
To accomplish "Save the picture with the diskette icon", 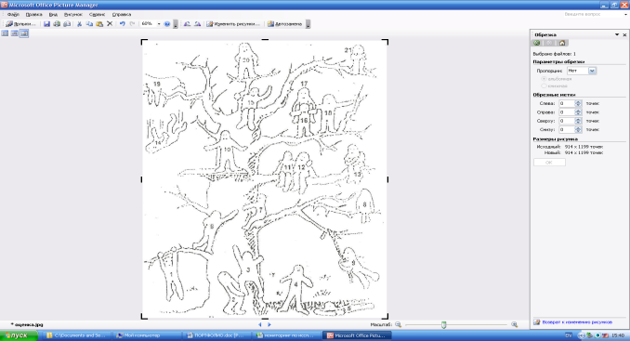I will [x=46, y=24].
